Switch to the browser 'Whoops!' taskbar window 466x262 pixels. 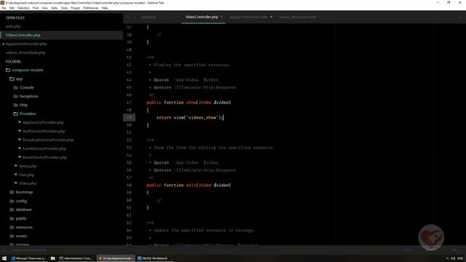28,258
